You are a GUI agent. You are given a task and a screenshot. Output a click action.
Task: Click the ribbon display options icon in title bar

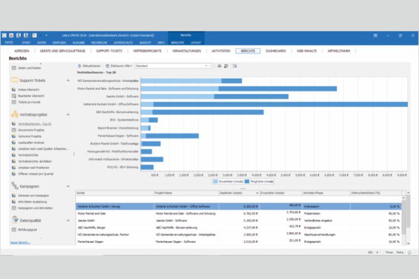pyautogui.click(x=375, y=36)
